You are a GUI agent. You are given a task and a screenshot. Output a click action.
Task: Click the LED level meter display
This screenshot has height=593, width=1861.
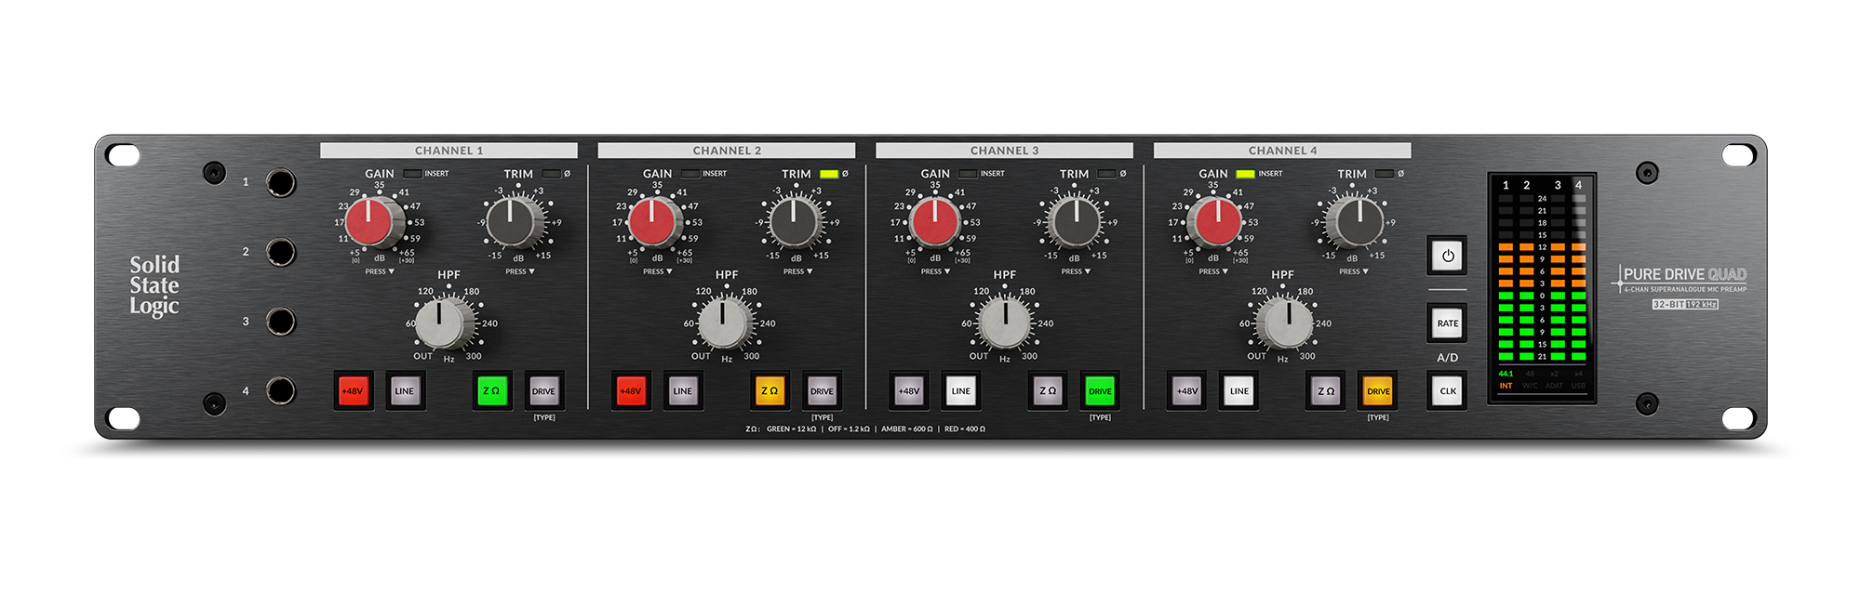pos(1542,287)
